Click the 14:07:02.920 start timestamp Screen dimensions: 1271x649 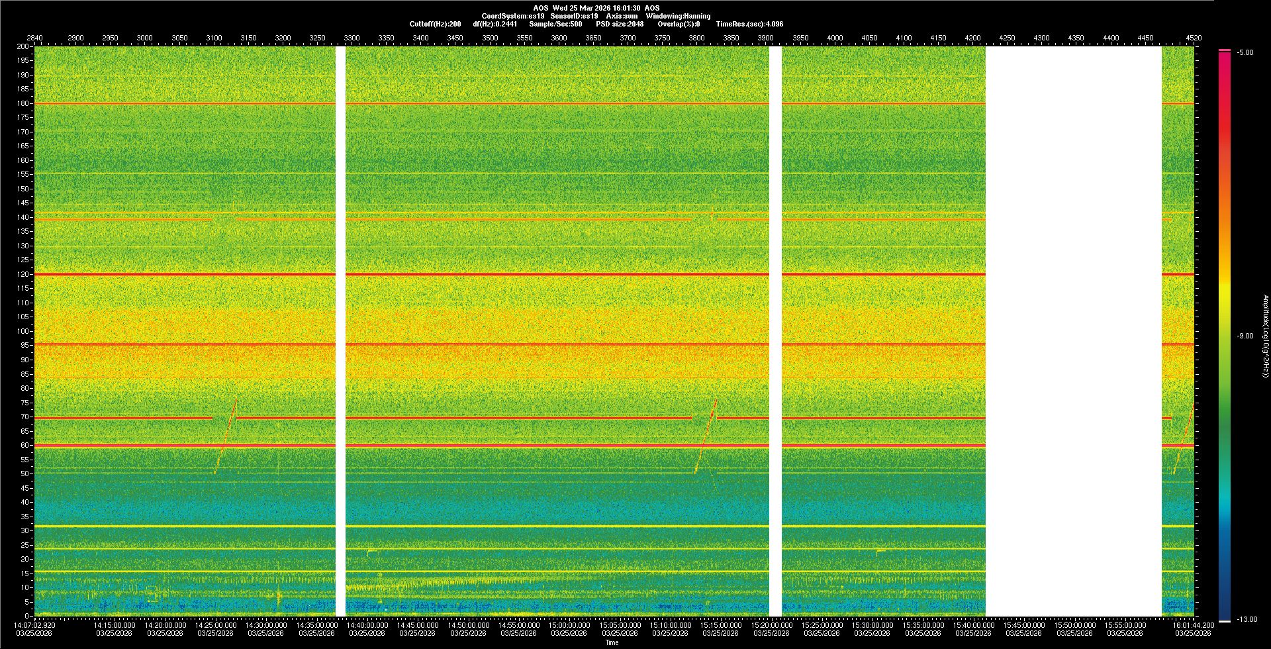click(x=35, y=624)
